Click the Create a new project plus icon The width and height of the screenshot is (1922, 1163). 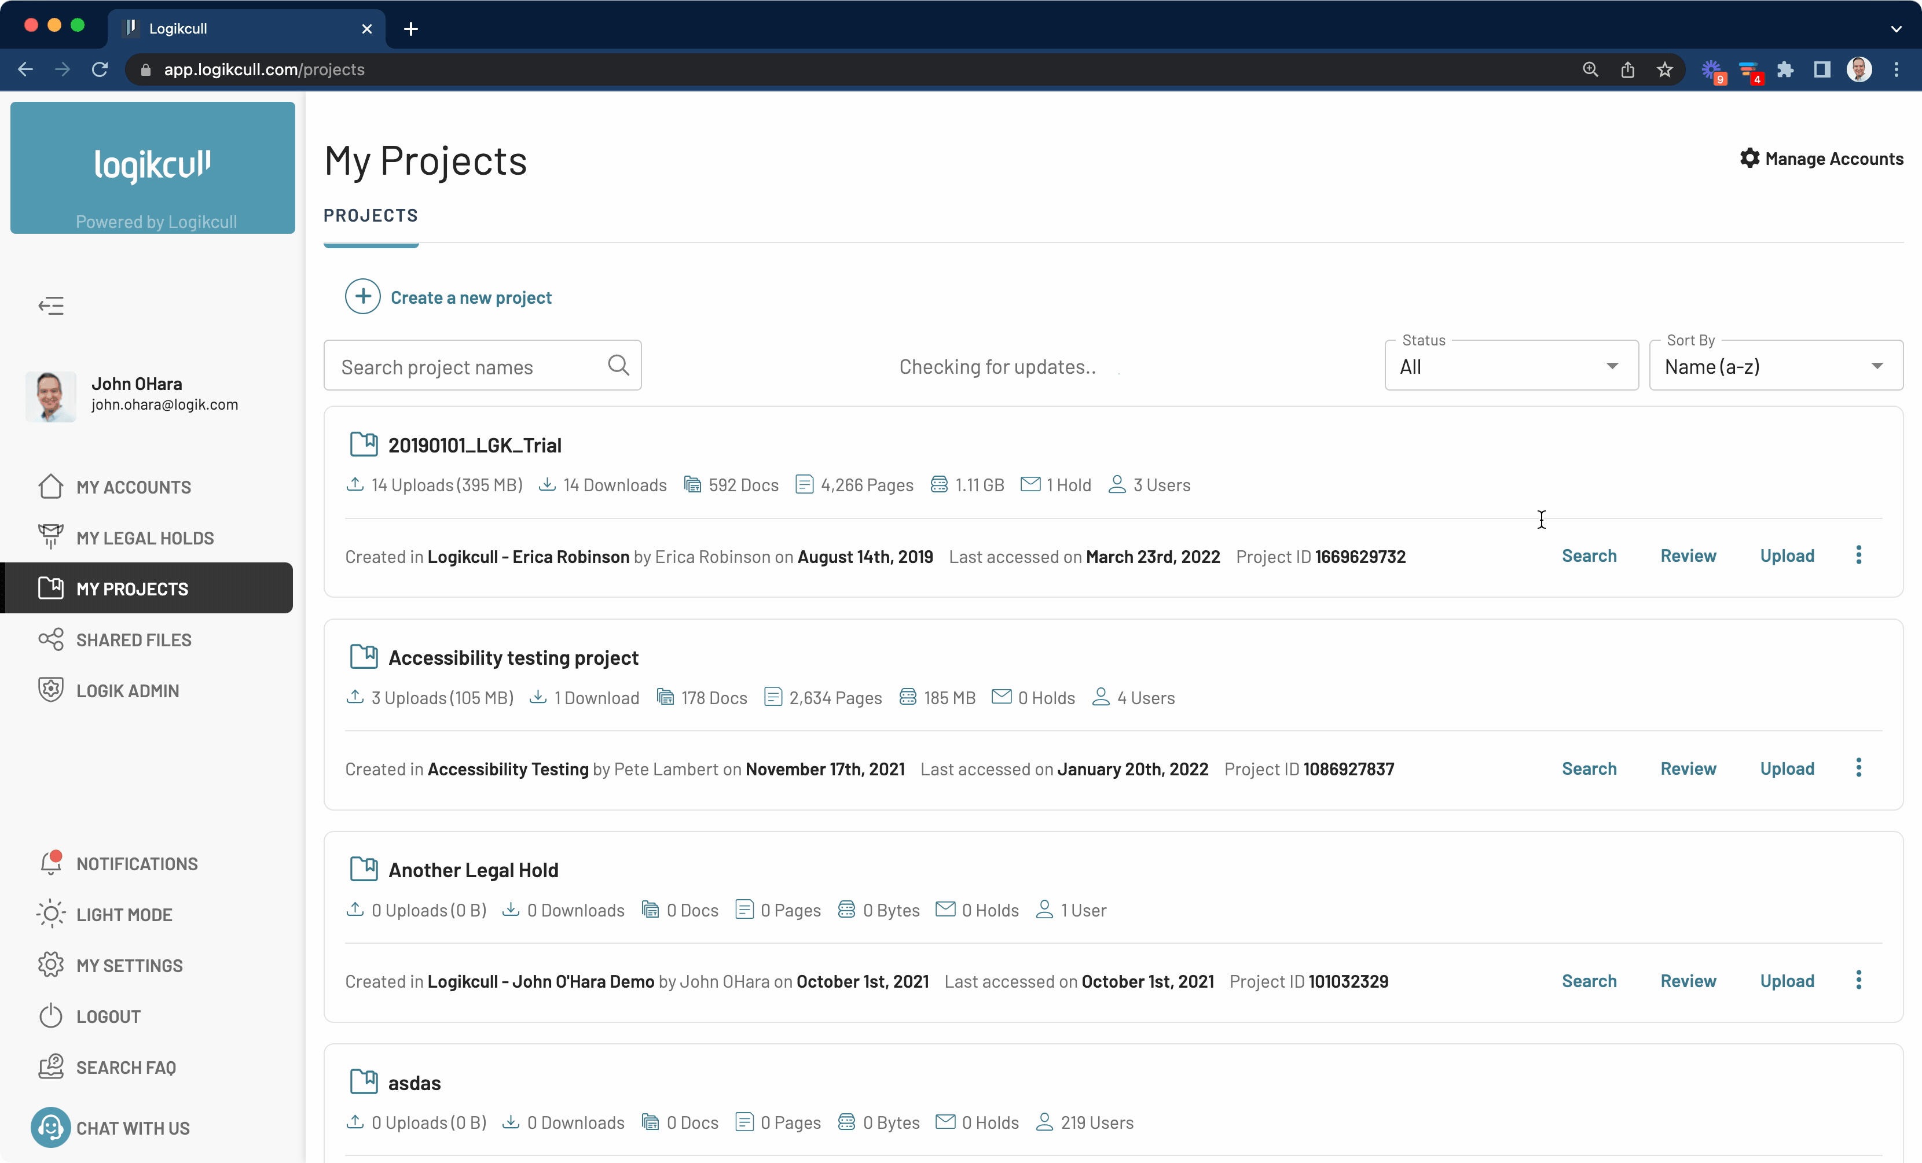(363, 297)
